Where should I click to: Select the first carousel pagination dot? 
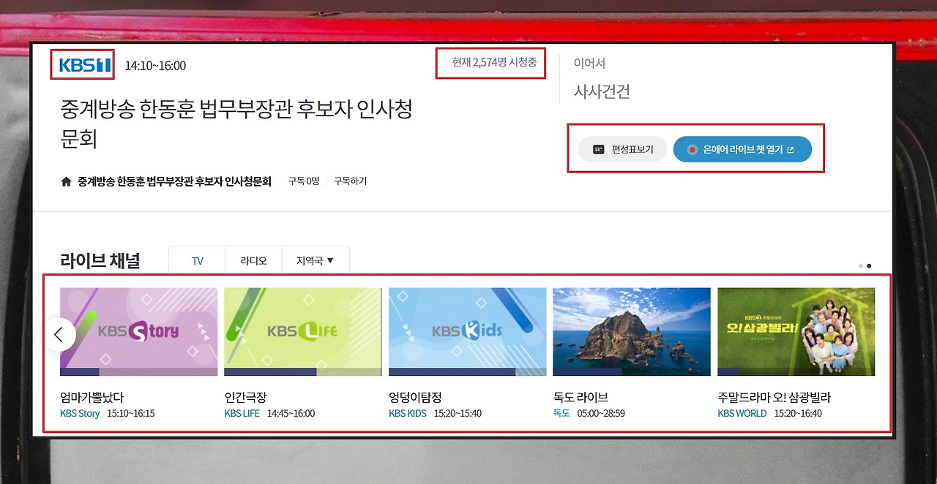click(861, 265)
